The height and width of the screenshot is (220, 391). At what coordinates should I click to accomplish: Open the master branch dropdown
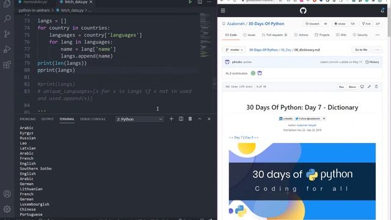[234, 50]
